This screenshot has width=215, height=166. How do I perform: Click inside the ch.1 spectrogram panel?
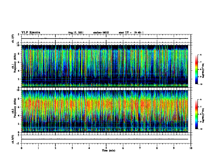click(105, 66)
